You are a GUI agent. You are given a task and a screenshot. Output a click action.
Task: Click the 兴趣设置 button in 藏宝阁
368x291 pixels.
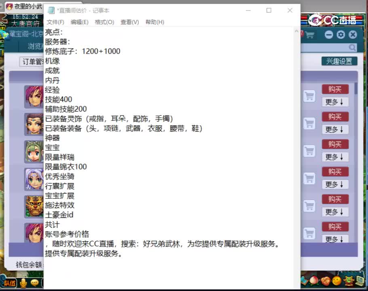click(x=339, y=61)
